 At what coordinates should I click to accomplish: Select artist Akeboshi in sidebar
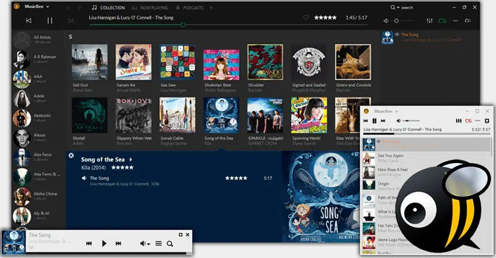point(38,118)
